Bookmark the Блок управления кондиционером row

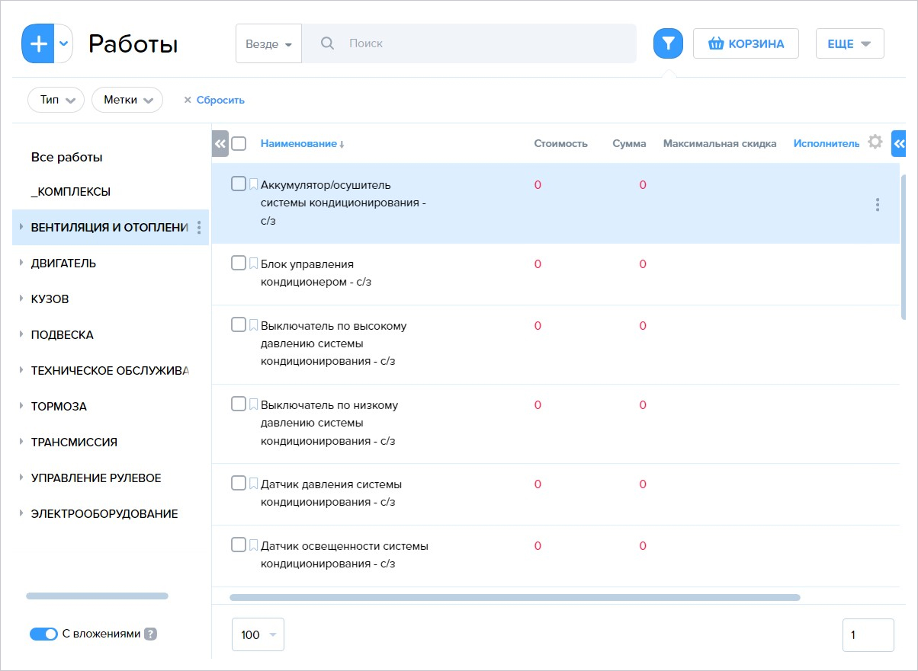point(254,264)
